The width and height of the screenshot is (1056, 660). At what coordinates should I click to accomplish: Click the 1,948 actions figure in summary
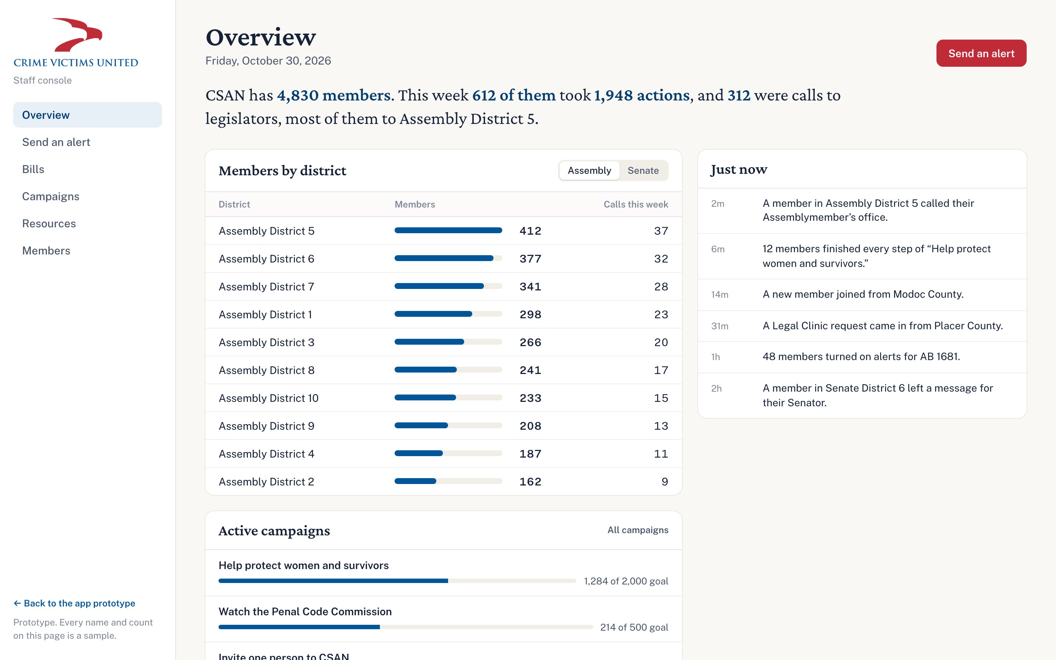[642, 95]
